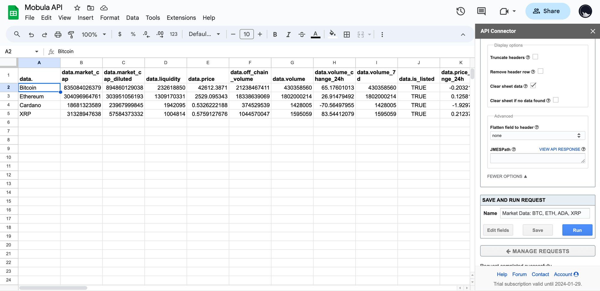The width and height of the screenshot is (600, 291).
Task: Click the Save request button
Action: (x=538, y=230)
